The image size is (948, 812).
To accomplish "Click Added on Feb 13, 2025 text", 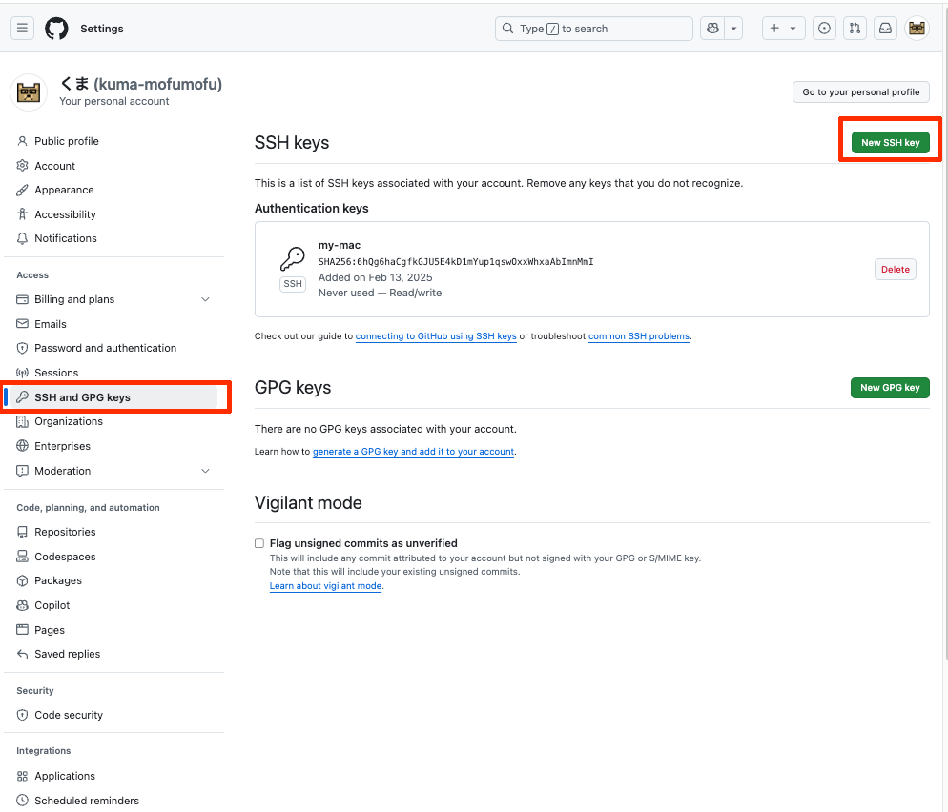I will tap(376, 278).
